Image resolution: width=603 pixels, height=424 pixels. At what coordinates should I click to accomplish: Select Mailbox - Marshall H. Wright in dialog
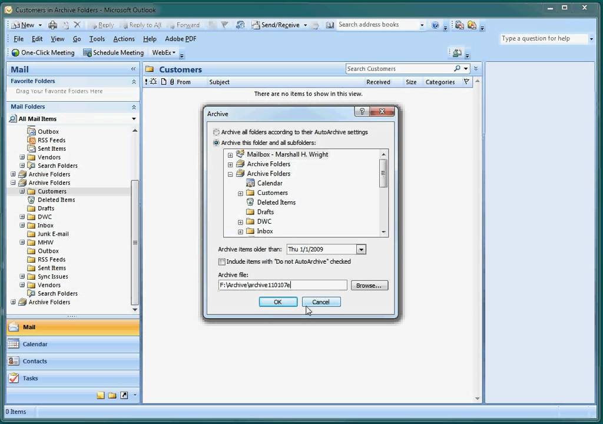[287, 154]
